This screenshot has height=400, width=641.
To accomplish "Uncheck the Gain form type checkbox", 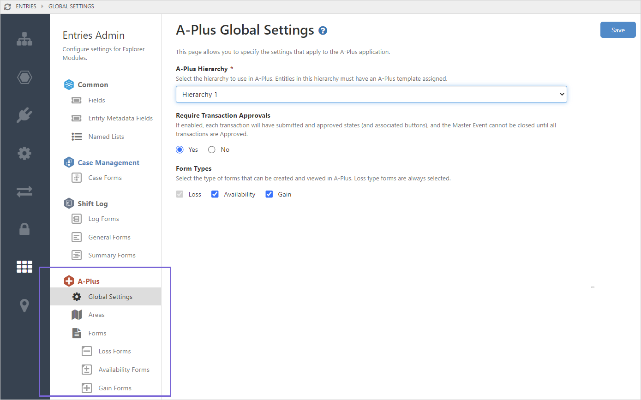I will coord(270,194).
